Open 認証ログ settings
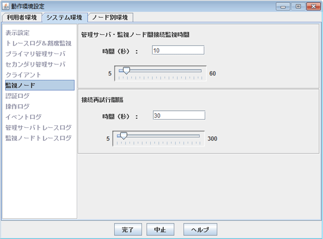Image resolution: width=323 pixels, height=239 pixels. (17, 96)
